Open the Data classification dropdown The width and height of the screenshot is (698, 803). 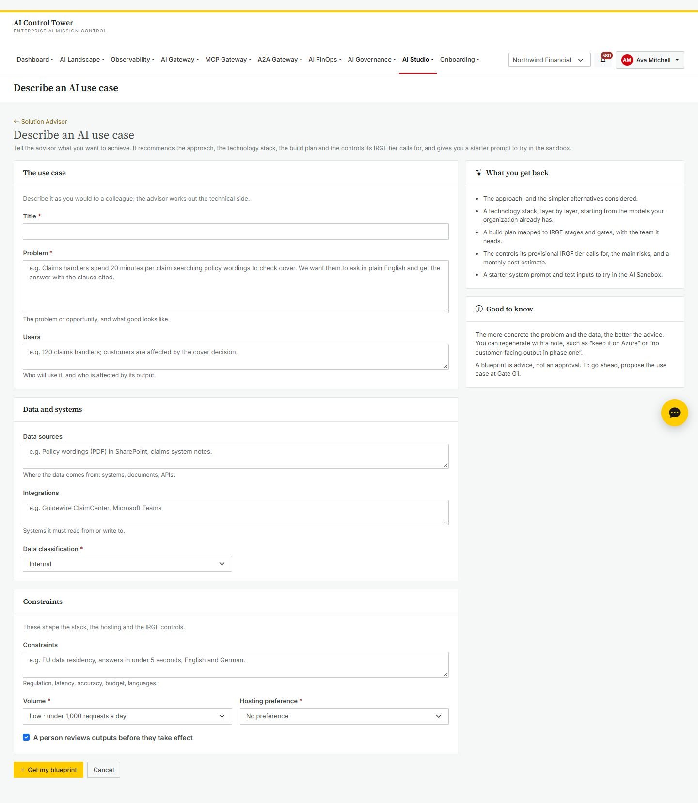[x=127, y=564]
